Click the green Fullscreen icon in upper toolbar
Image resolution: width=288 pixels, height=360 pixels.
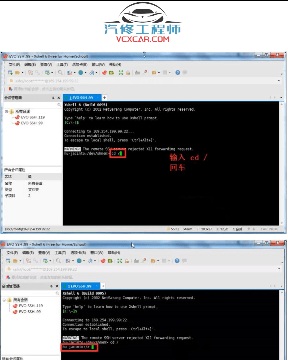click(x=121, y=73)
